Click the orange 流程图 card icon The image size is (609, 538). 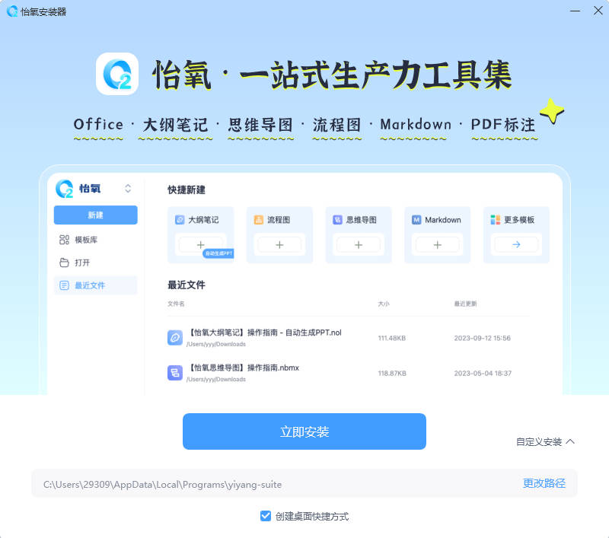pyautogui.click(x=259, y=220)
